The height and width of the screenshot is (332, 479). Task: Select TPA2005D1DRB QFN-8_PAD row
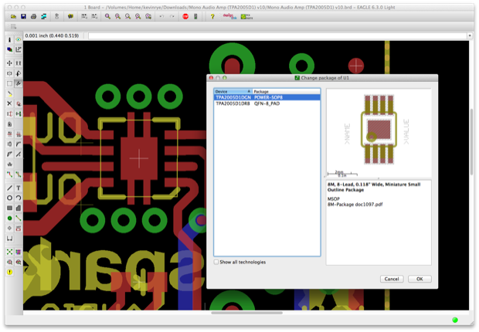267,103
